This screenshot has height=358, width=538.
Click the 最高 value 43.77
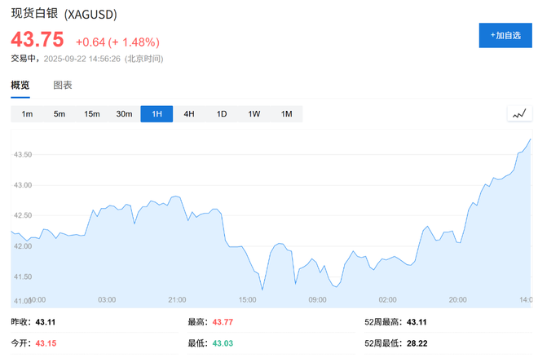[223, 323]
